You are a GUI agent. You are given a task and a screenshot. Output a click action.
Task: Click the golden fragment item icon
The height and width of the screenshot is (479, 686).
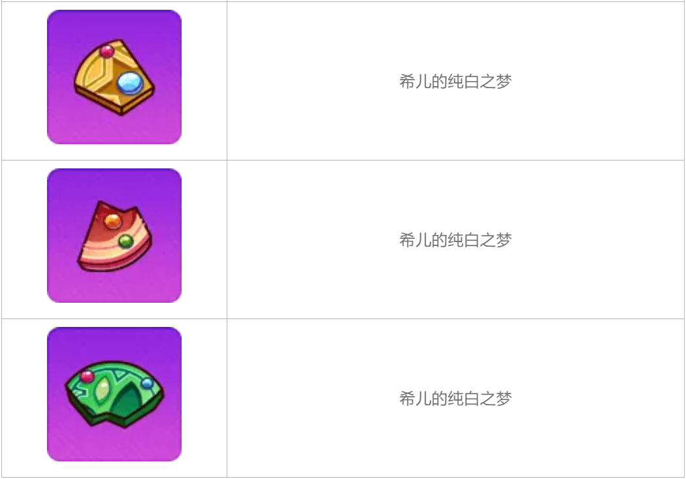pyautogui.click(x=114, y=77)
